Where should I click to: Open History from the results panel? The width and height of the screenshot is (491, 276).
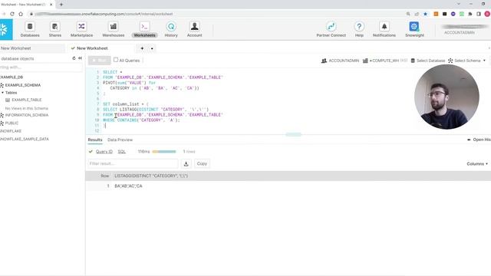pos(479,140)
